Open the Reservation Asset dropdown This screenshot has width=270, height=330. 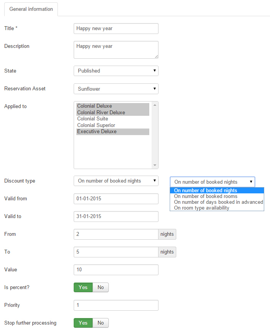(116, 89)
